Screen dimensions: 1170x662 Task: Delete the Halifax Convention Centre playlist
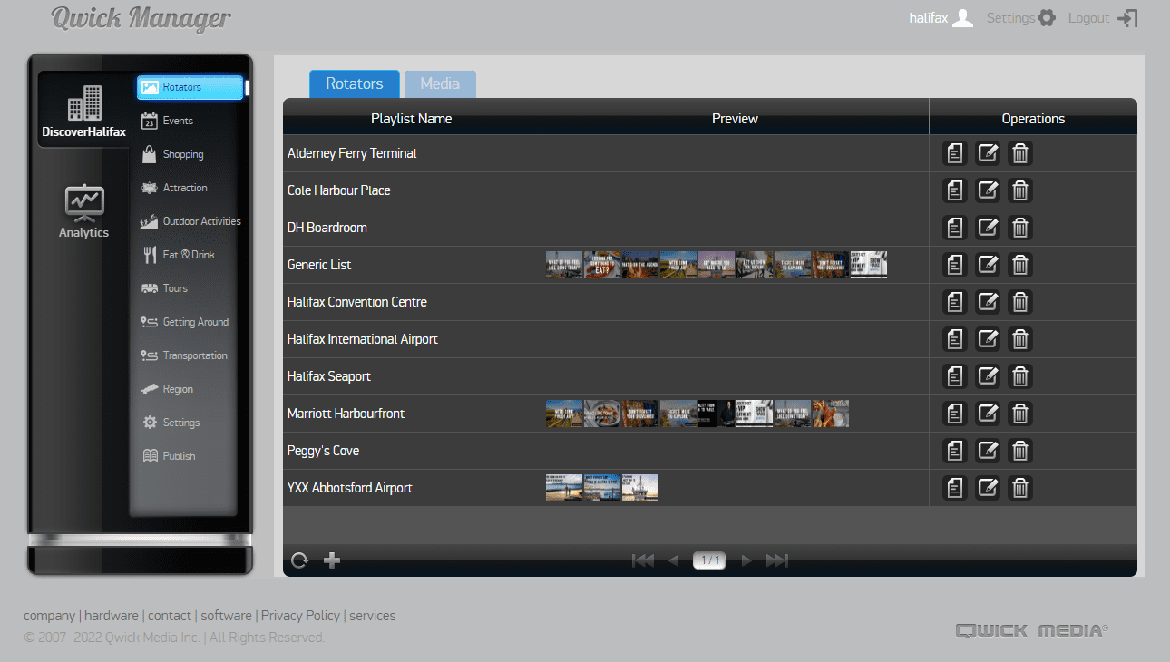(1020, 302)
